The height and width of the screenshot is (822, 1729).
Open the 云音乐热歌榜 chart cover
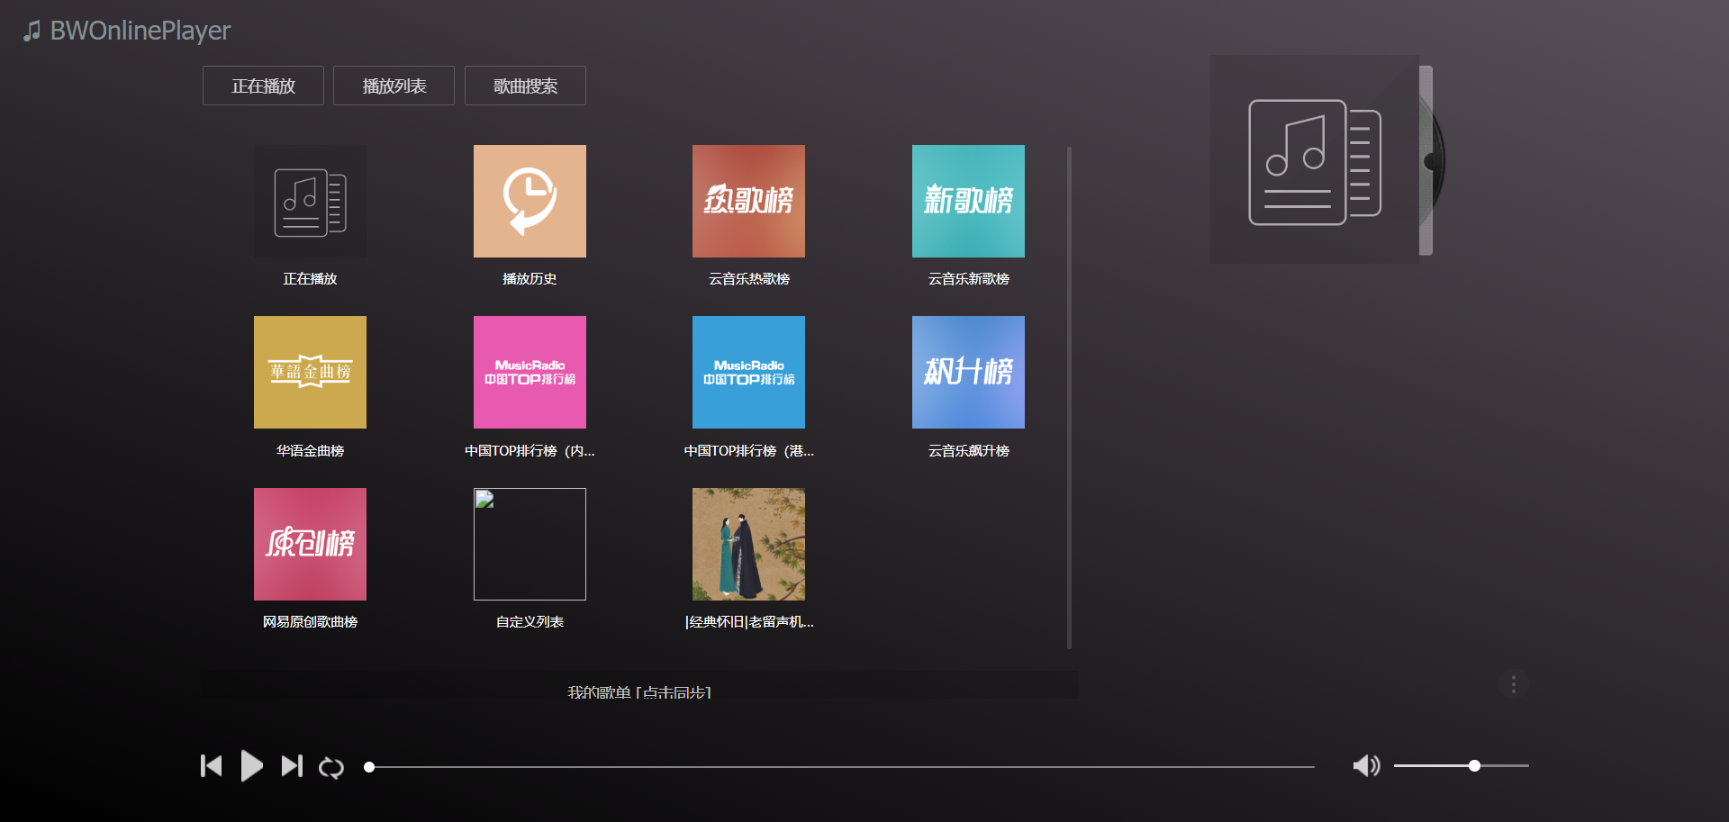(748, 201)
